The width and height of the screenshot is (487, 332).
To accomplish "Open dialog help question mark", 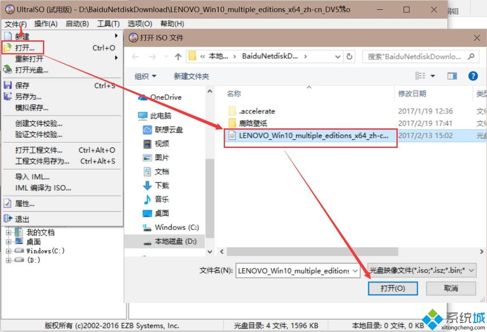I will (x=473, y=76).
